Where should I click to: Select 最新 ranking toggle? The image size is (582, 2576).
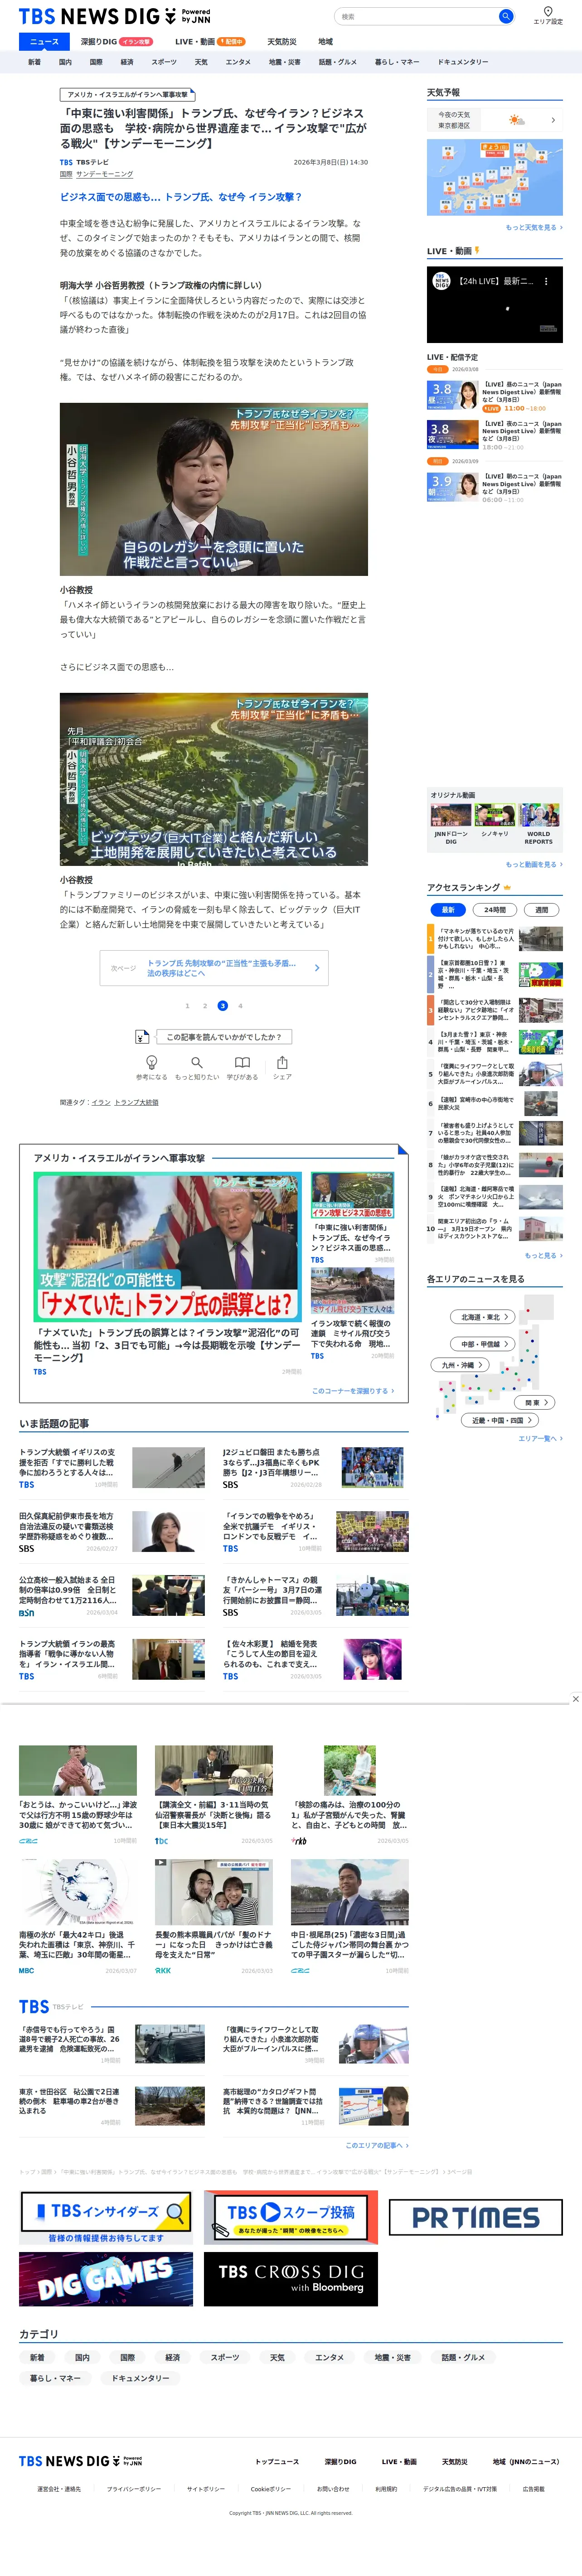tap(448, 910)
